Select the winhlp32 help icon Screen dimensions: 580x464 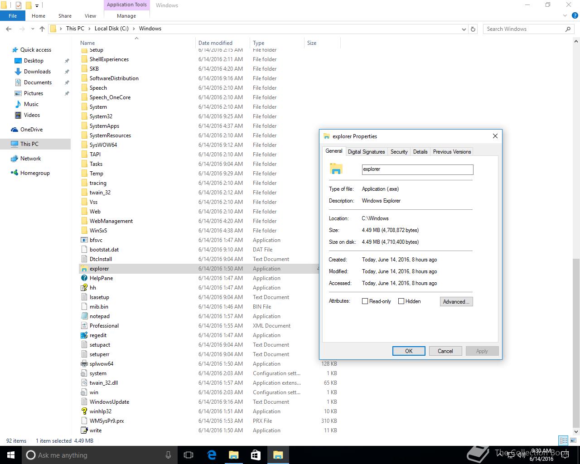coord(84,411)
